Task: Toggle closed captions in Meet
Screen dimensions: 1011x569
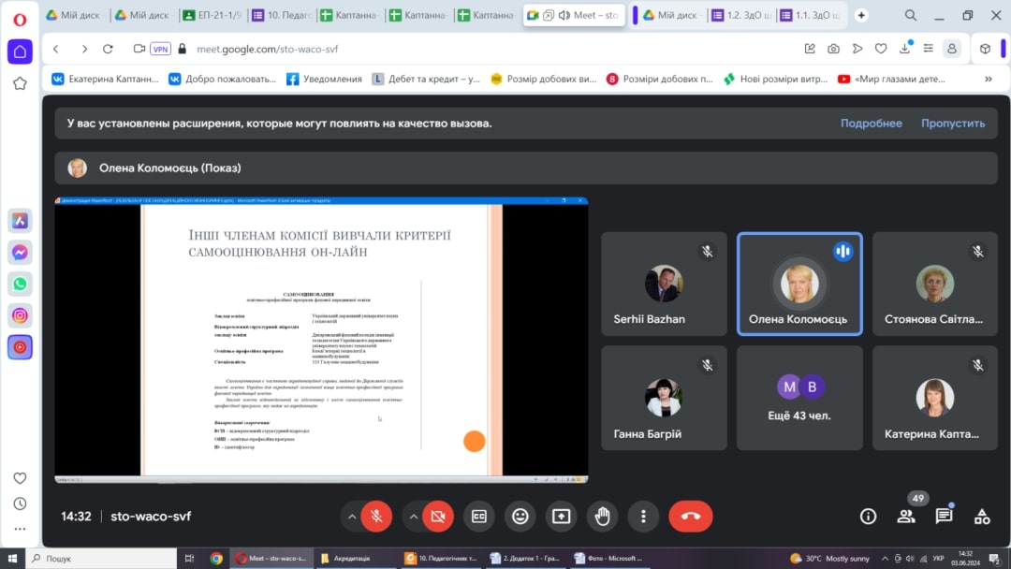Action: point(479,517)
